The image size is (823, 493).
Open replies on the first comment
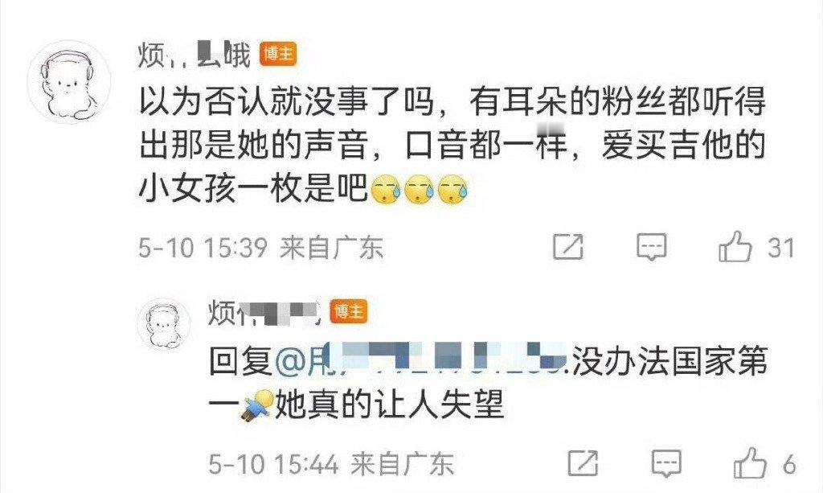click(651, 246)
